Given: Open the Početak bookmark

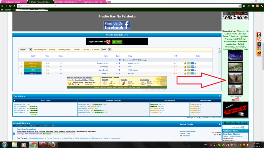Looking at the screenshot, I should [x=6, y=10].
